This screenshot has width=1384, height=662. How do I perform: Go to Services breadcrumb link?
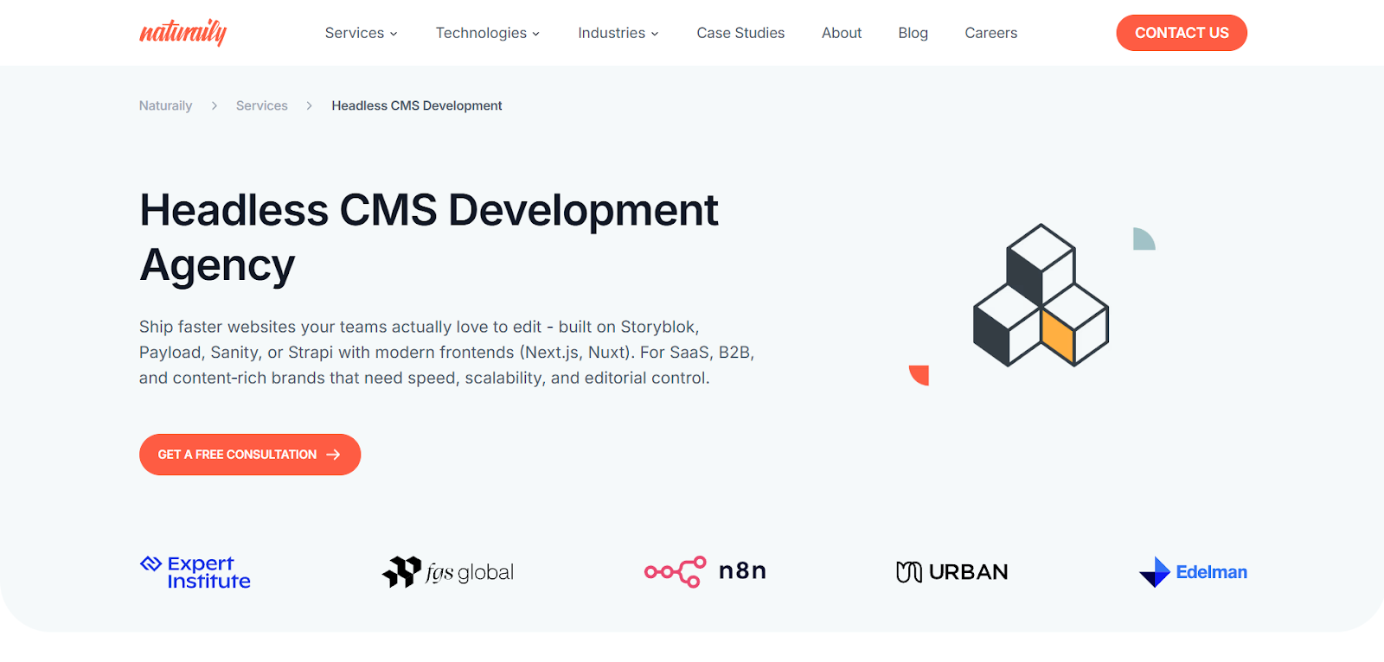coord(261,105)
